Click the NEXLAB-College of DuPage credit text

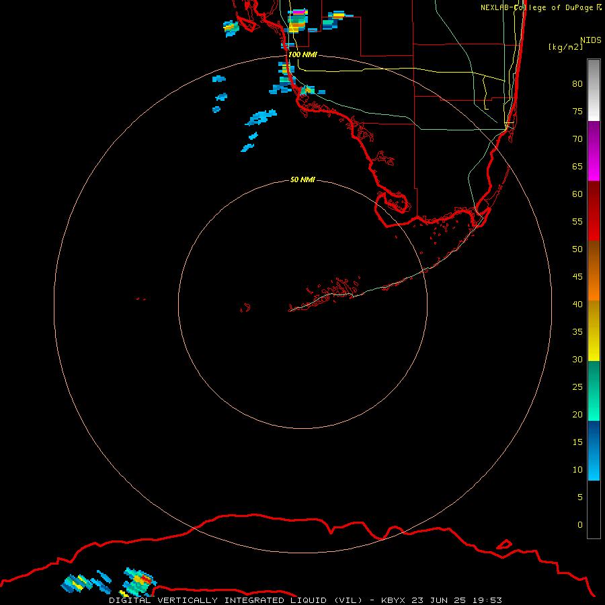click(x=536, y=7)
